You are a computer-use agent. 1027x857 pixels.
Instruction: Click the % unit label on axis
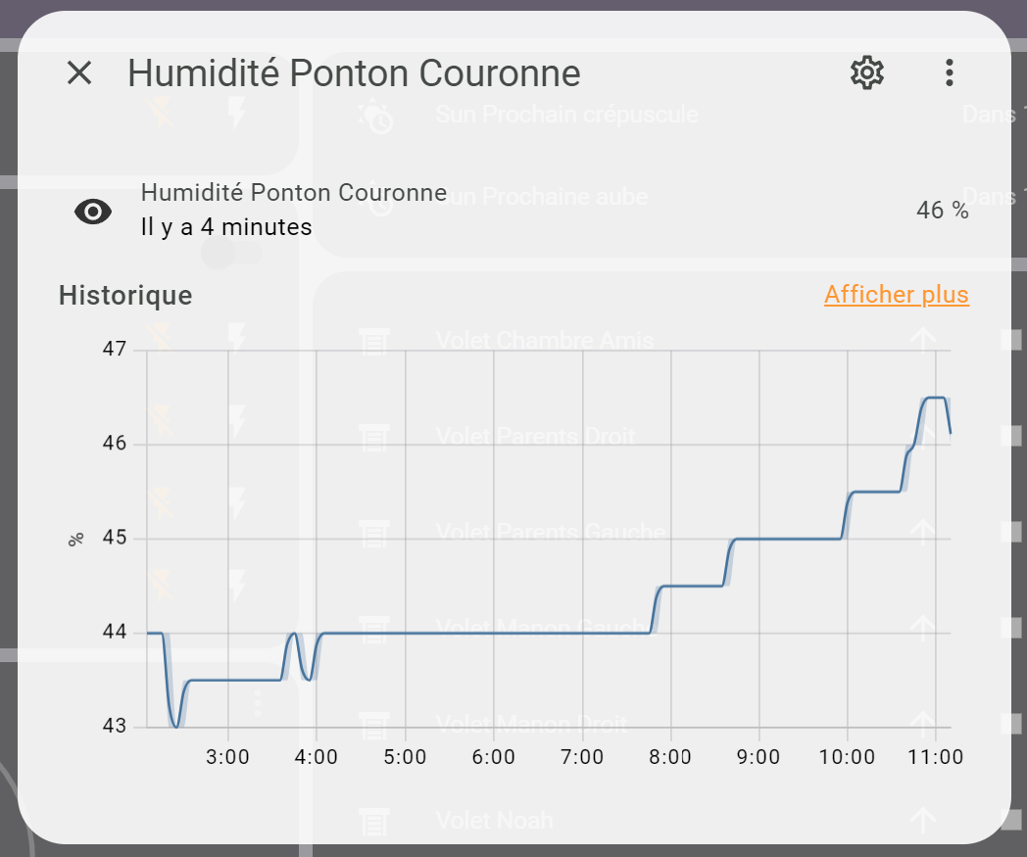pos(76,540)
